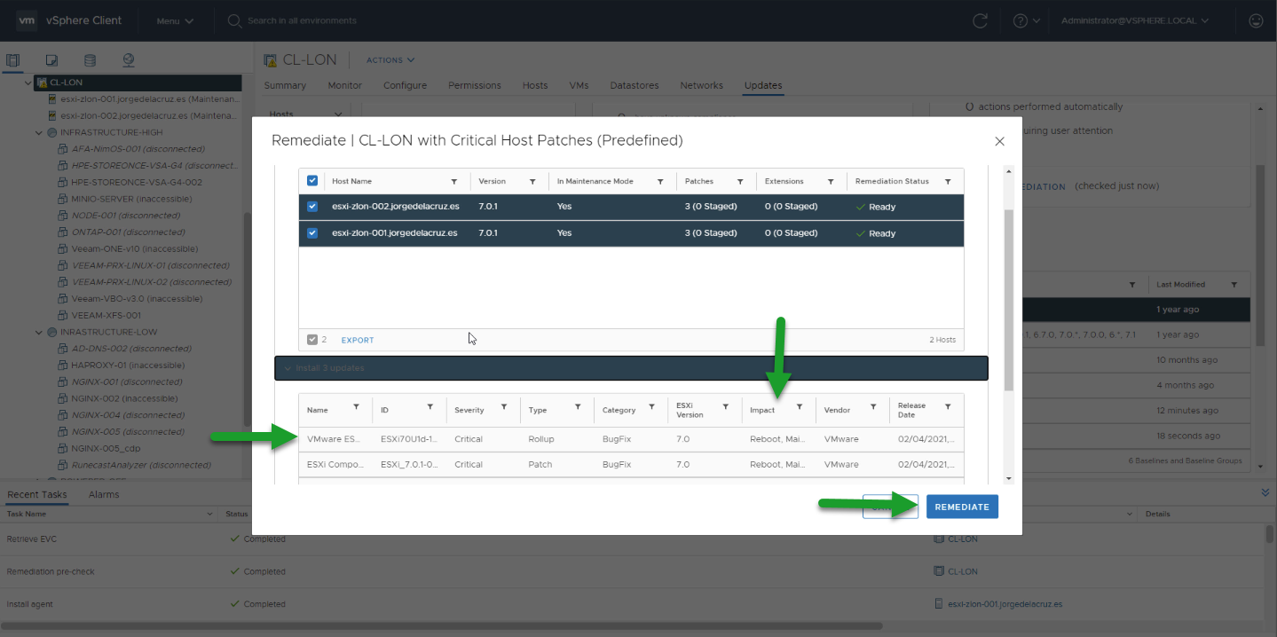1277x637 pixels.
Task: Switch to the Datastores tab
Action: [635, 85]
